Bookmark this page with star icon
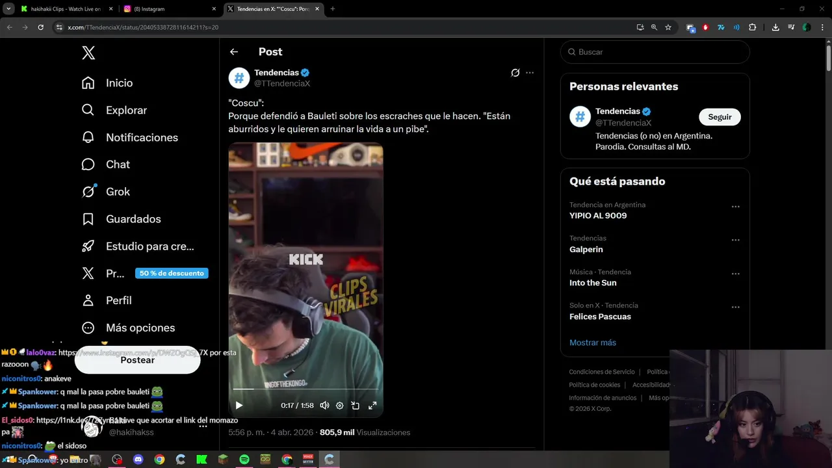The width and height of the screenshot is (832, 468). [668, 27]
